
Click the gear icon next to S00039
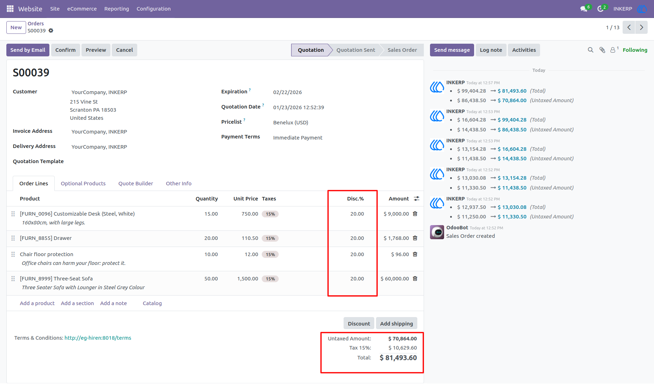coord(51,31)
